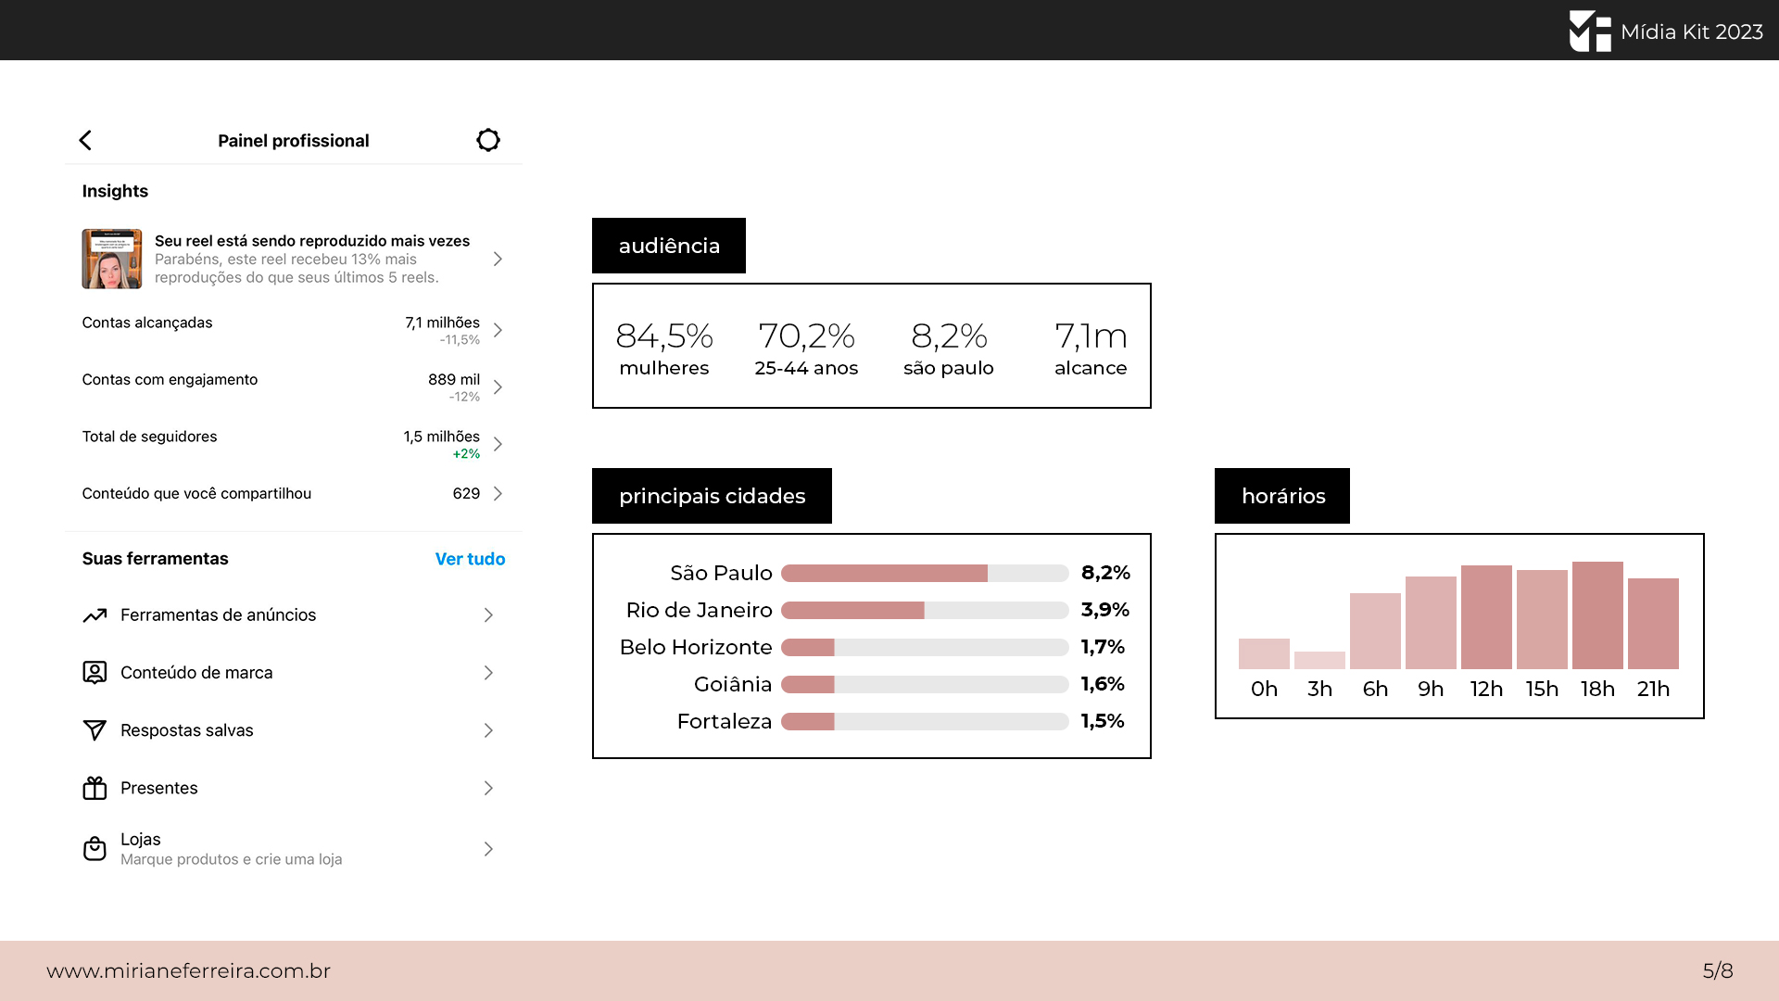This screenshot has height=1001, width=1779.
Task: Open the Lojas row chevron
Action: 488,849
